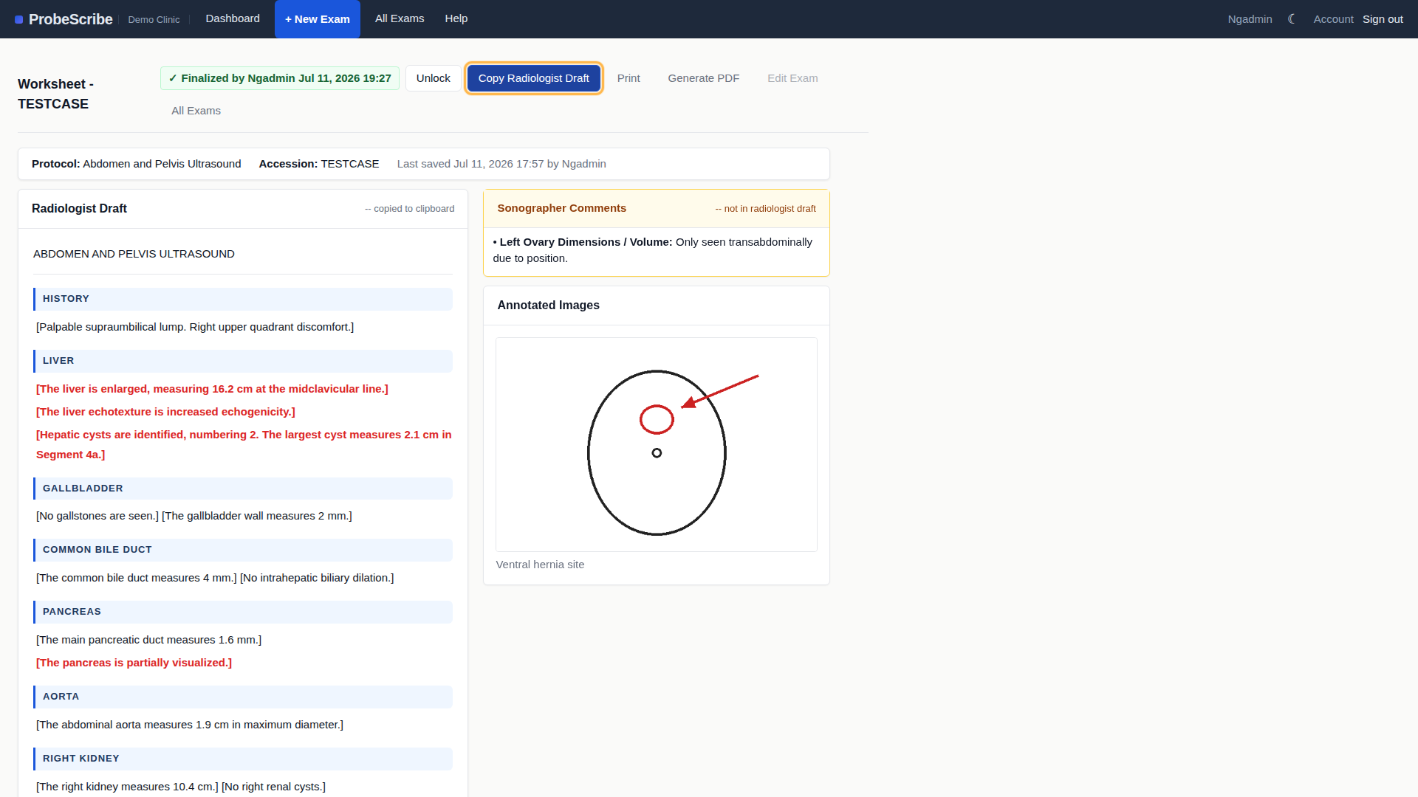
Task: Click Protocol Abdomen and Pelvis Ultrasound
Action: (137, 164)
